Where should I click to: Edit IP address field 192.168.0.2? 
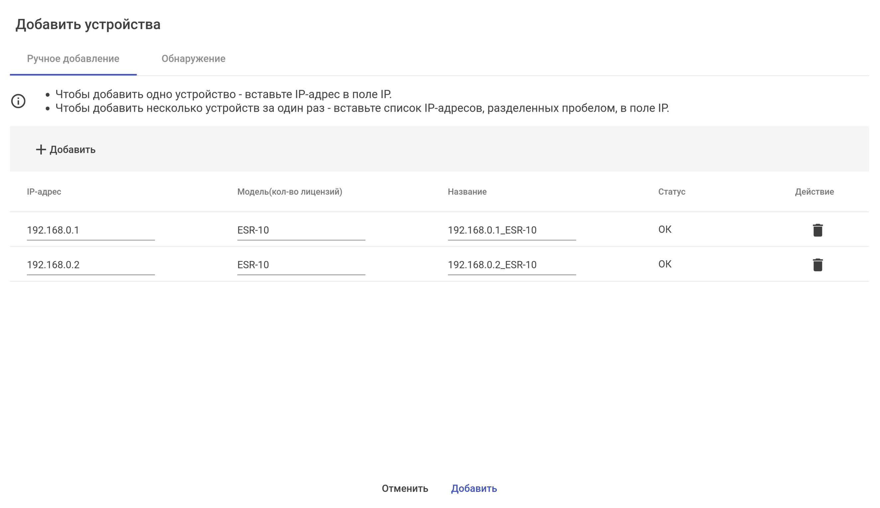coord(91,265)
